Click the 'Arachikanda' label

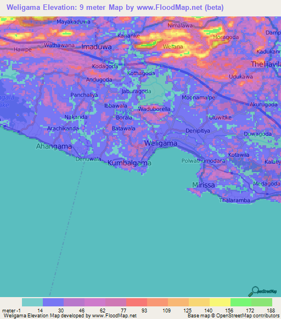tap(63, 128)
